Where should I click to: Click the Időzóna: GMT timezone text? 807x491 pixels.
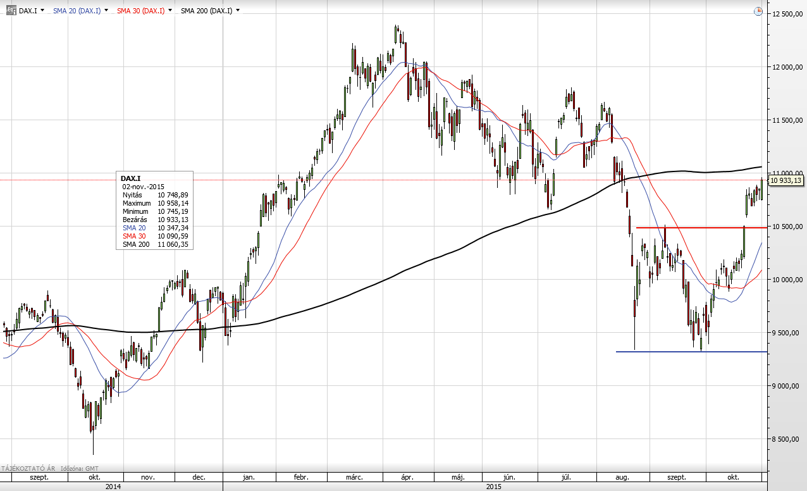click(x=79, y=468)
